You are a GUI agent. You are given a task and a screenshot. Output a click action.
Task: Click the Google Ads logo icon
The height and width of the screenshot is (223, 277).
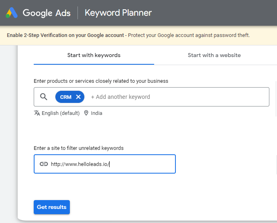pos(11,13)
